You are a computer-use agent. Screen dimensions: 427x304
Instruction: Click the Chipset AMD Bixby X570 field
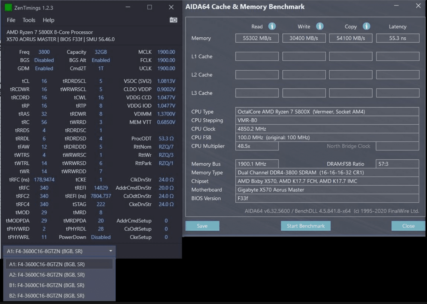(327, 181)
